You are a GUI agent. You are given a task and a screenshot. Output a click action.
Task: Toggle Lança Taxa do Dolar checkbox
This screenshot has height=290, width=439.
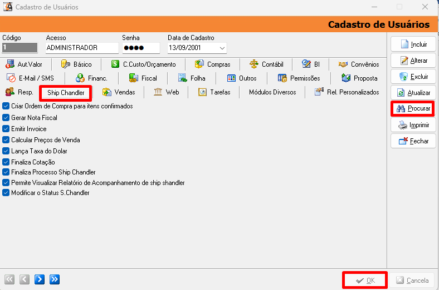coord(6,151)
